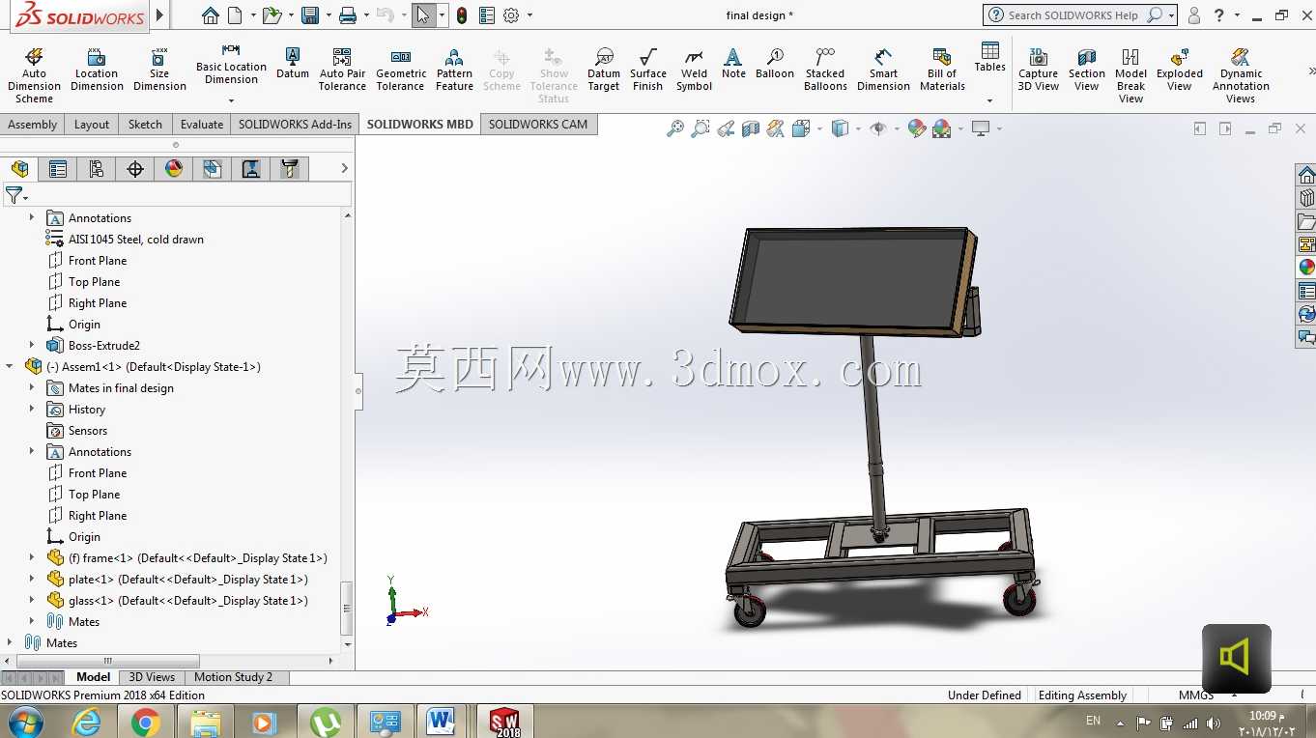Click the Windows Start button
This screenshot has width=1316, height=738.
[25, 722]
